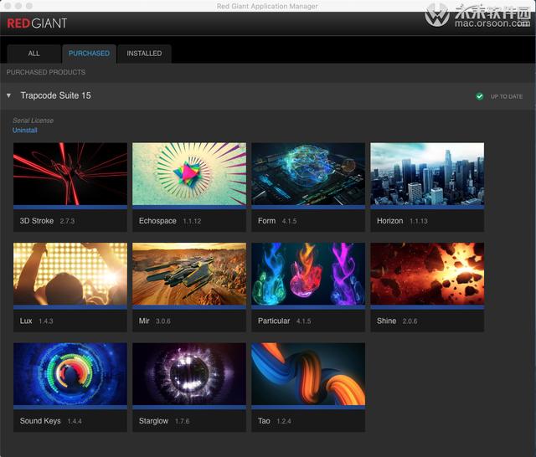The width and height of the screenshot is (536, 457).
Task: Click version 1.7.6 next to Starglow
Action: [183, 422]
